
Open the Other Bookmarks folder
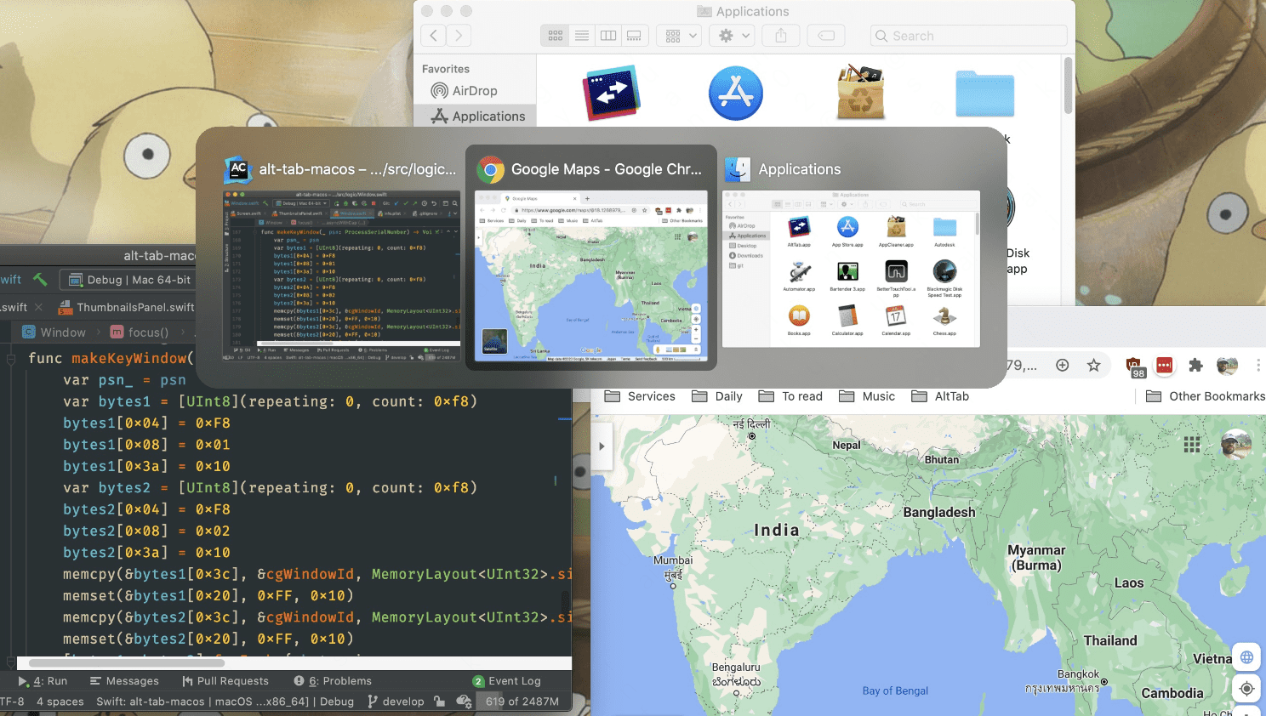[x=1206, y=396]
